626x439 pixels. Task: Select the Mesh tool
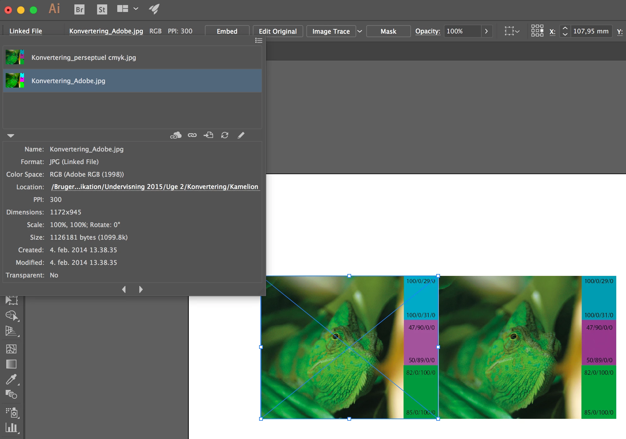(x=11, y=349)
